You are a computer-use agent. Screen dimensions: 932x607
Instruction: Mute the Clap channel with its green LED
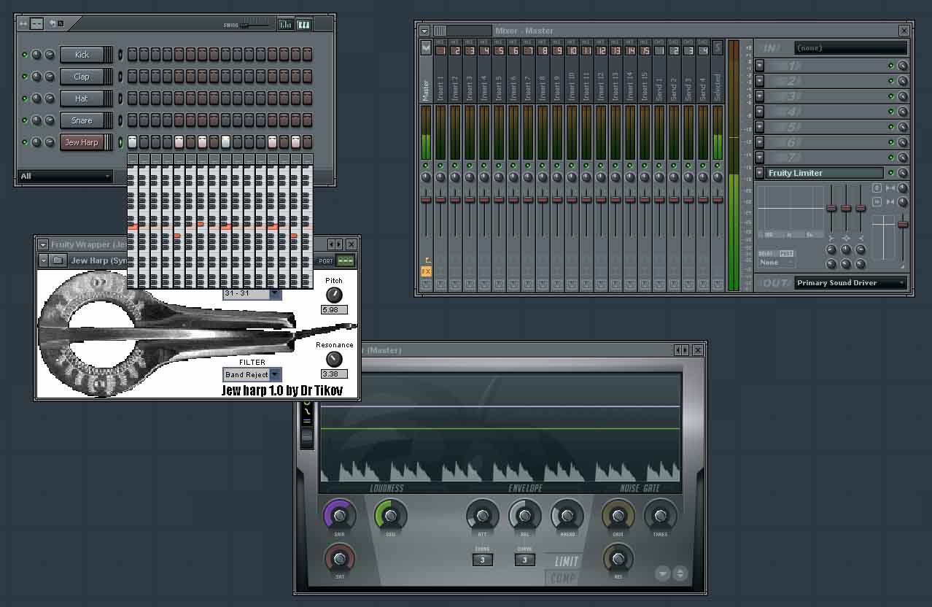[24, 77]
